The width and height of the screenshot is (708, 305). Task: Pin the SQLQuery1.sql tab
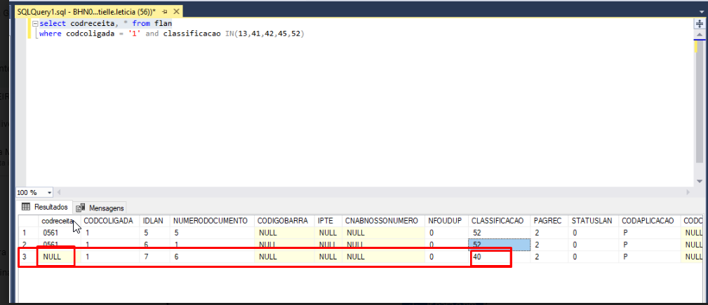click(x=165, y=11)
